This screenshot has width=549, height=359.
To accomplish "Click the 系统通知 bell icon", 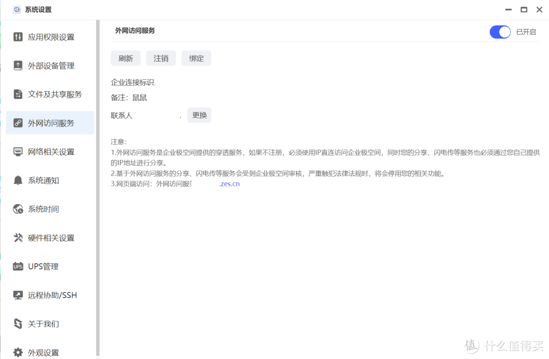I will point(18,180).
